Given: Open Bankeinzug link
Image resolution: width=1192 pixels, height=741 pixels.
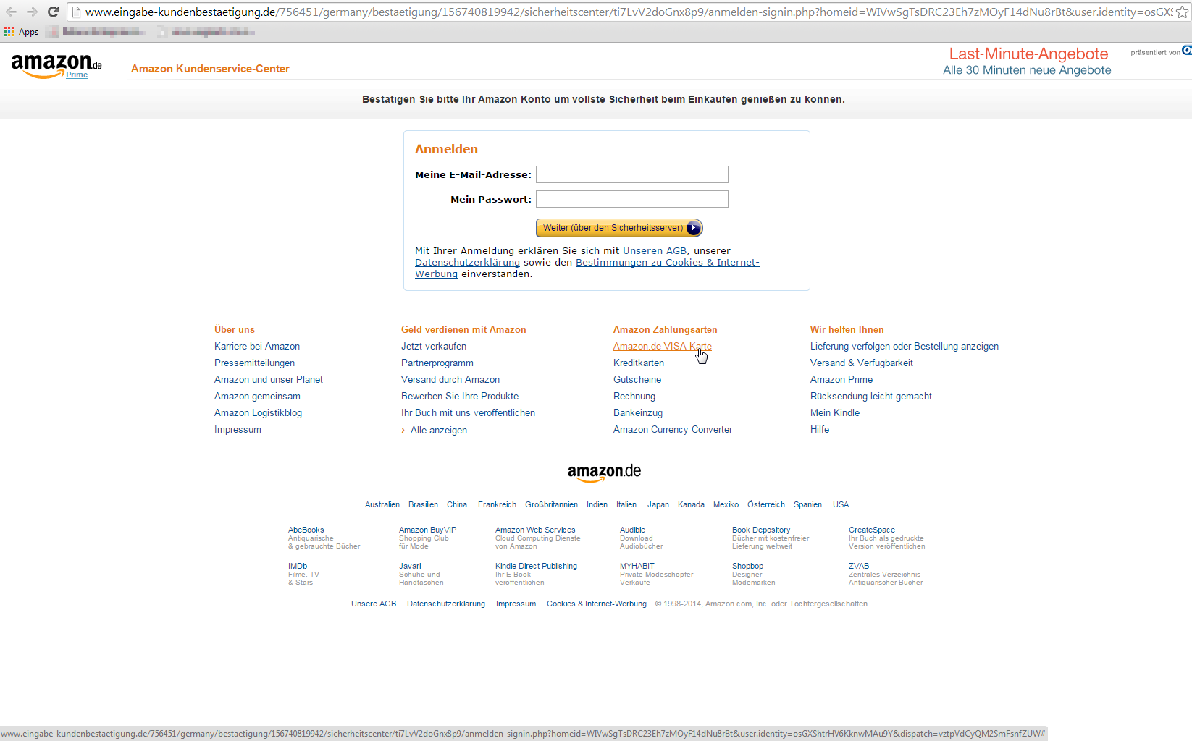Looking at the screenshot, I should tap(638, 413).
